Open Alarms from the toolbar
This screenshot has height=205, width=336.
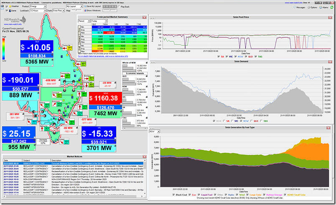tap(324, 8)
